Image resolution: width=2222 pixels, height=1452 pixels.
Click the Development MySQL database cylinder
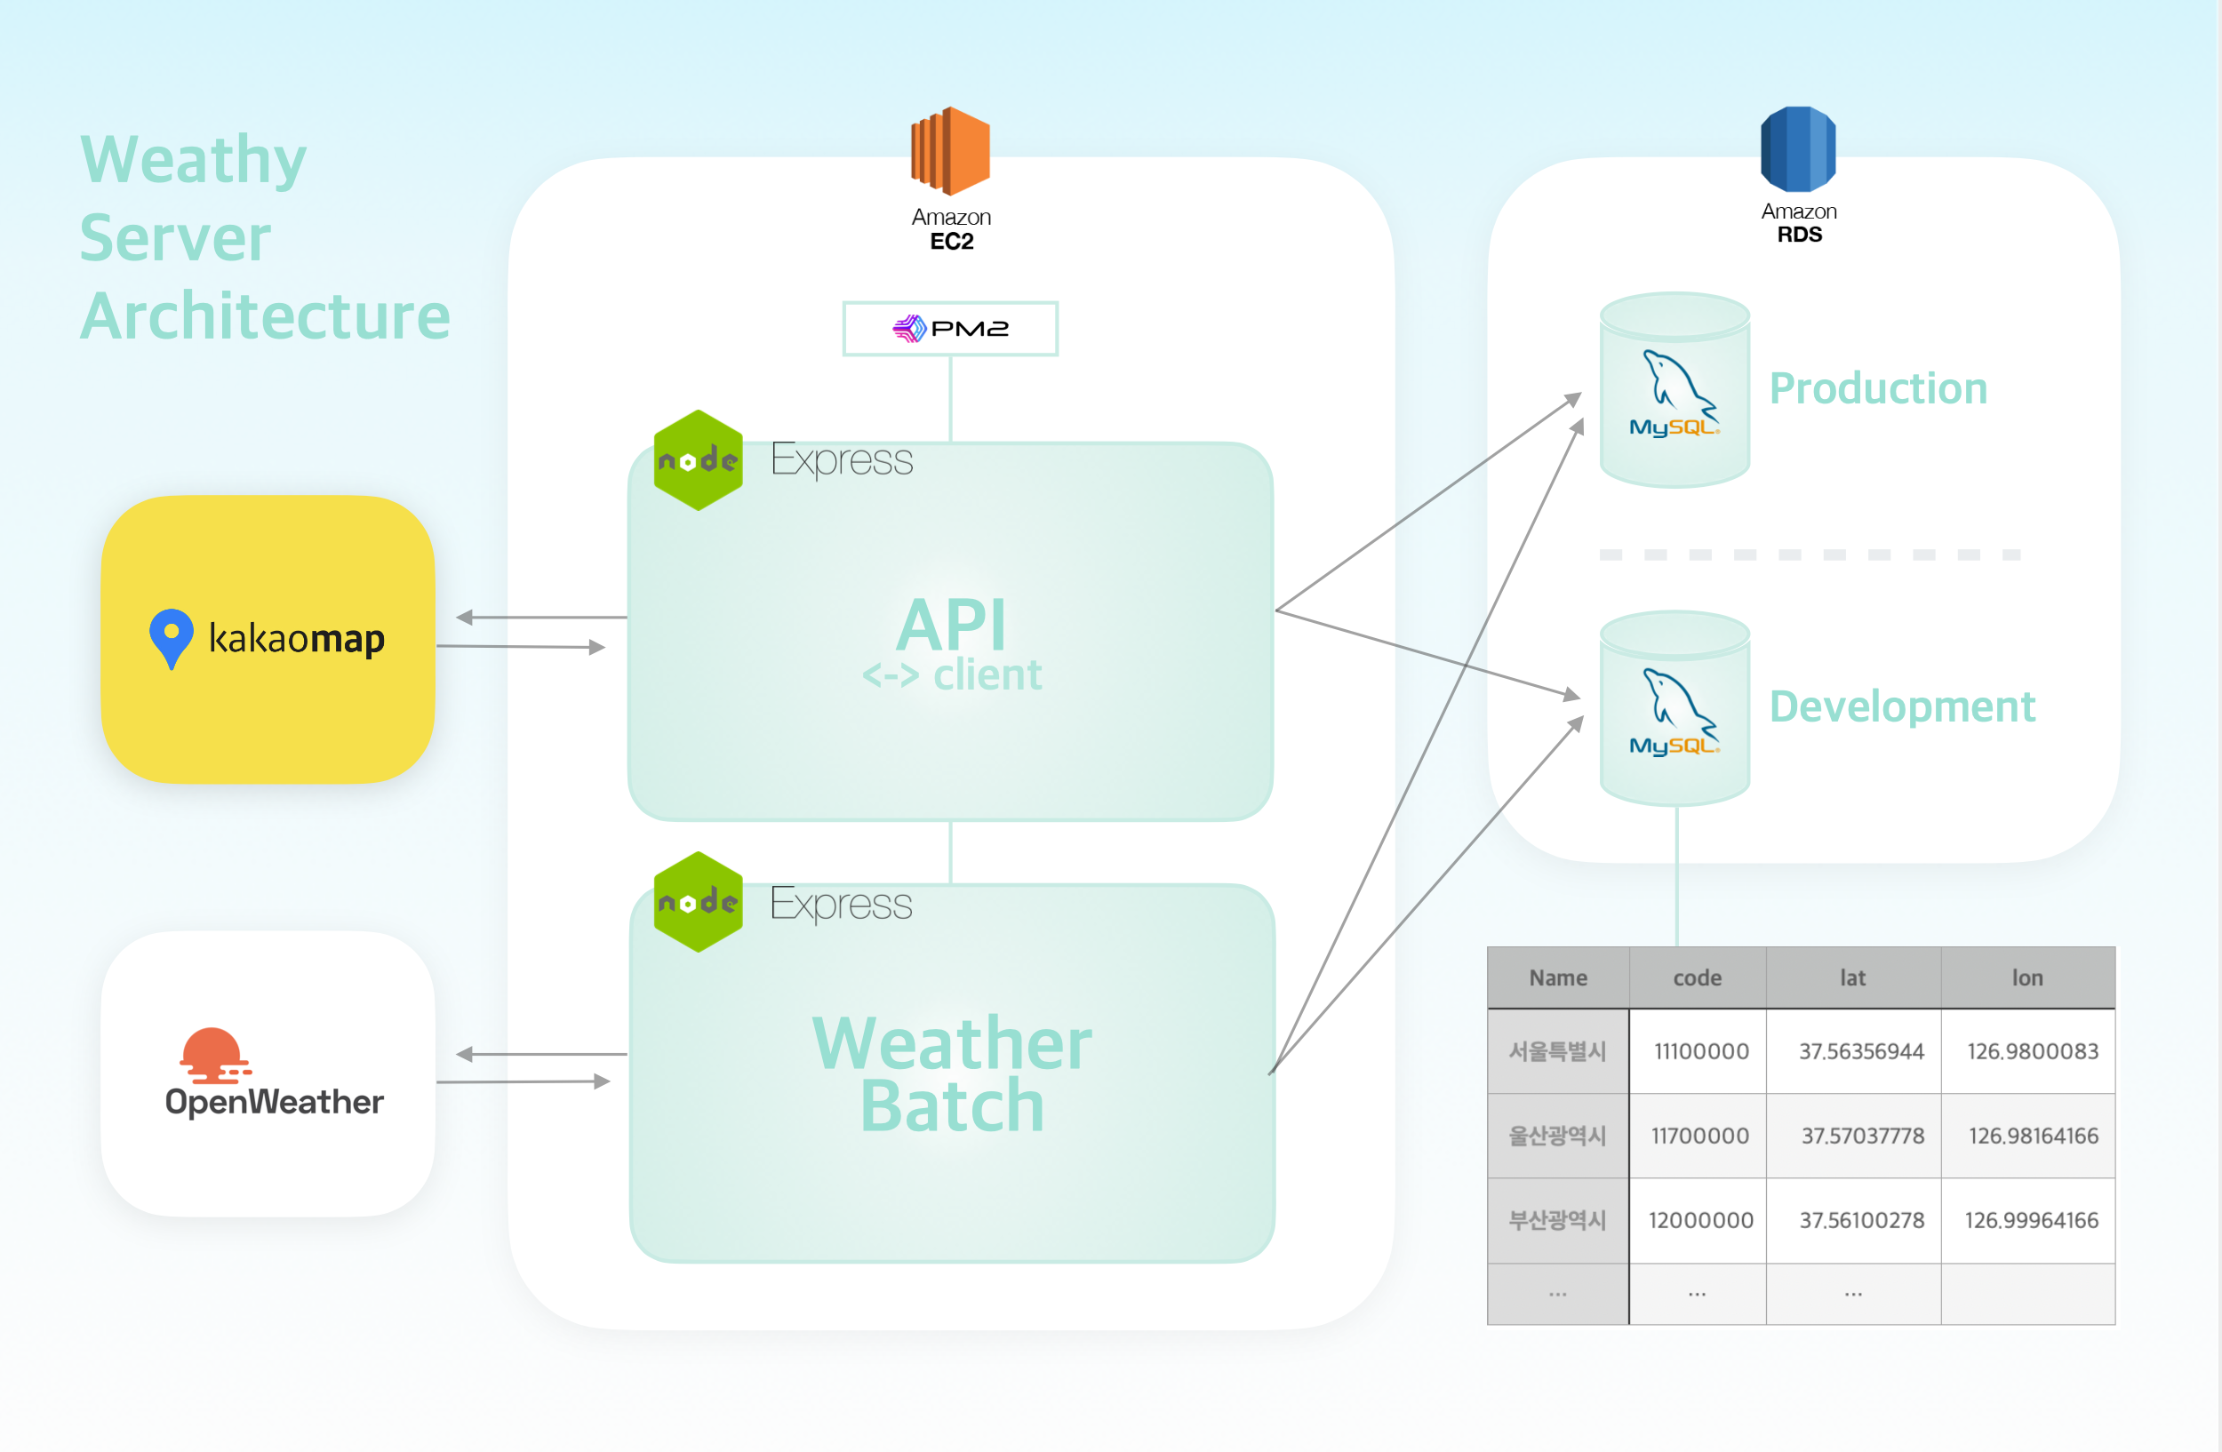tap(1674, 708)
